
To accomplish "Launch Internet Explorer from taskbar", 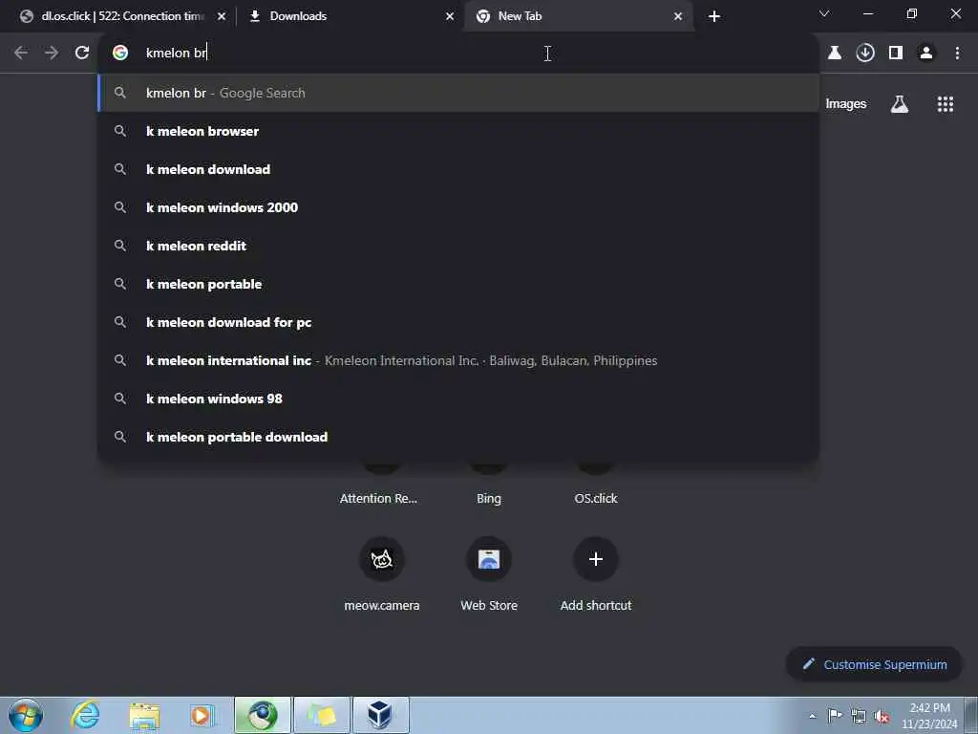I will [85, 715].
